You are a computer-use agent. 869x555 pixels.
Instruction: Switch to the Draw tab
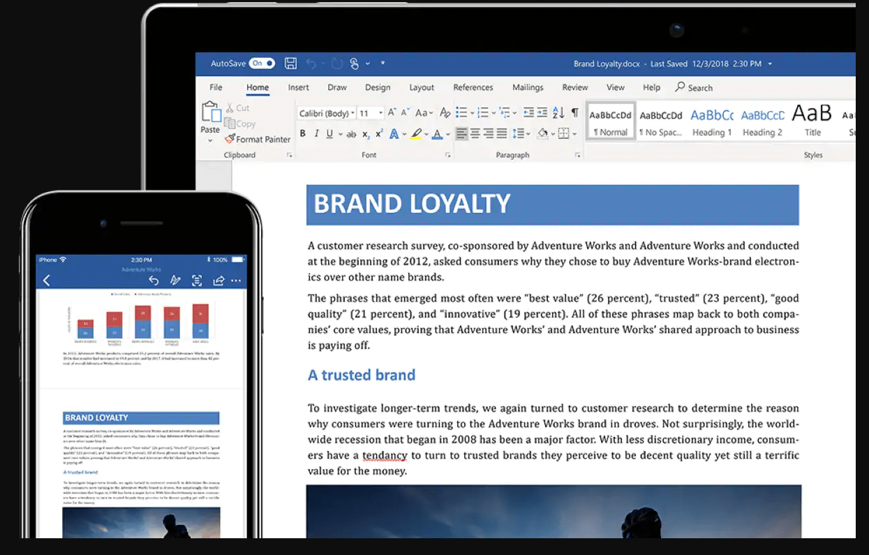pos(337,87)
